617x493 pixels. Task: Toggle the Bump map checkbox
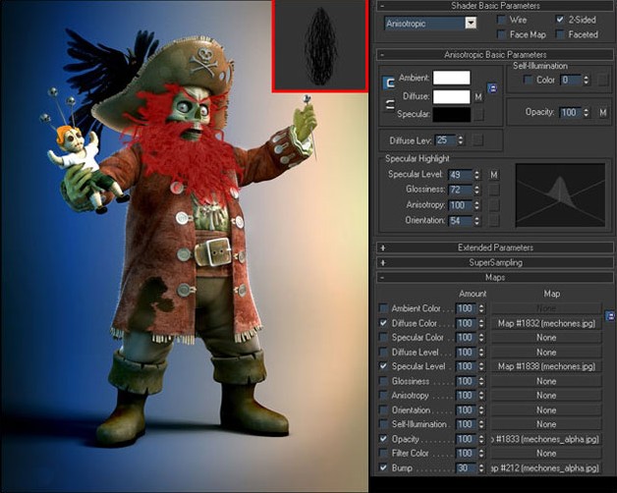pos(383,467)
